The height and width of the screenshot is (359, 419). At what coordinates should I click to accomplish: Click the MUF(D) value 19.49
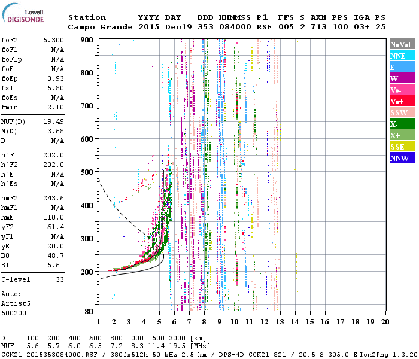[54, 121]
